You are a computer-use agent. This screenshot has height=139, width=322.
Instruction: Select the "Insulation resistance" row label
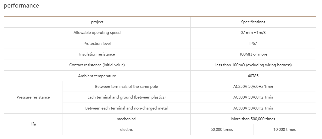coord(97,54)
